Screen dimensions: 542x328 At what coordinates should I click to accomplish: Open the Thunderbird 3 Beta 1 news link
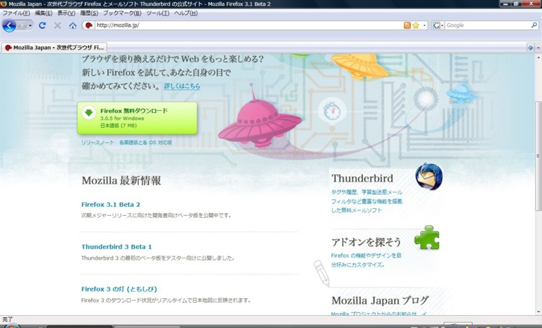tap(117, 247)
